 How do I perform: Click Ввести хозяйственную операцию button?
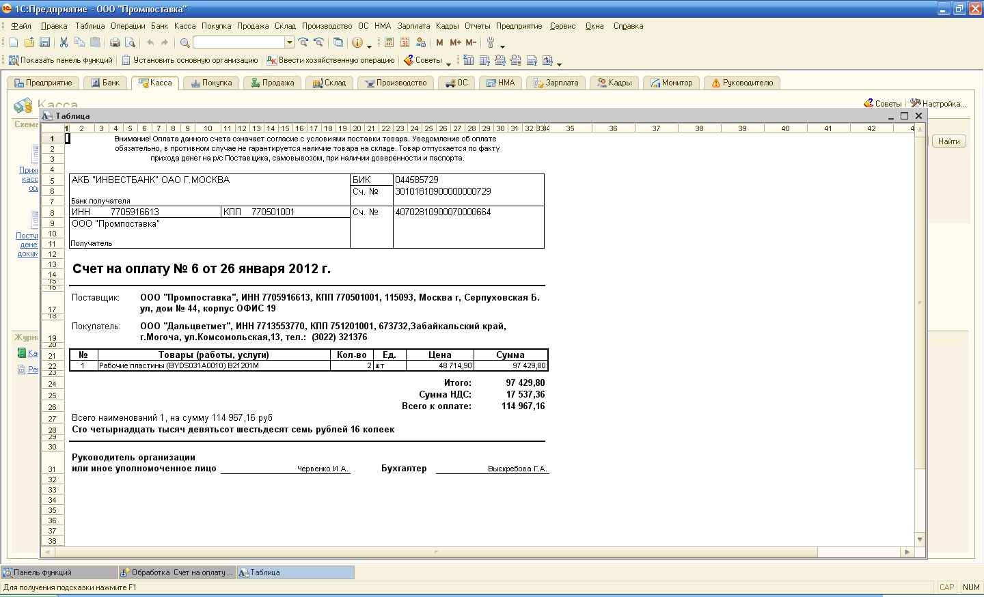point(331,60)
